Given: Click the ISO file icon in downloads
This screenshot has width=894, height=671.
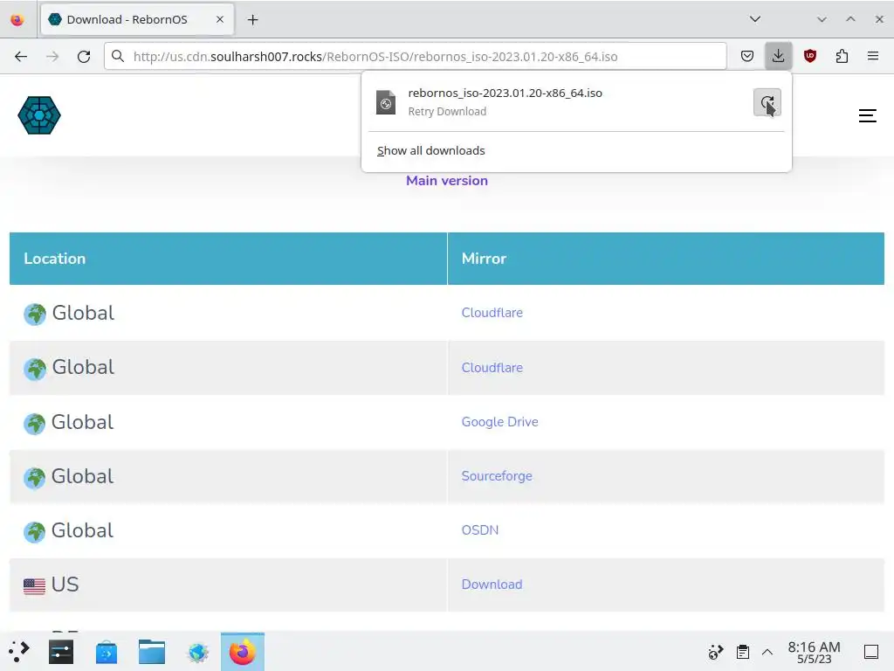Looking at the screenshot, I should tap(386, 103).
